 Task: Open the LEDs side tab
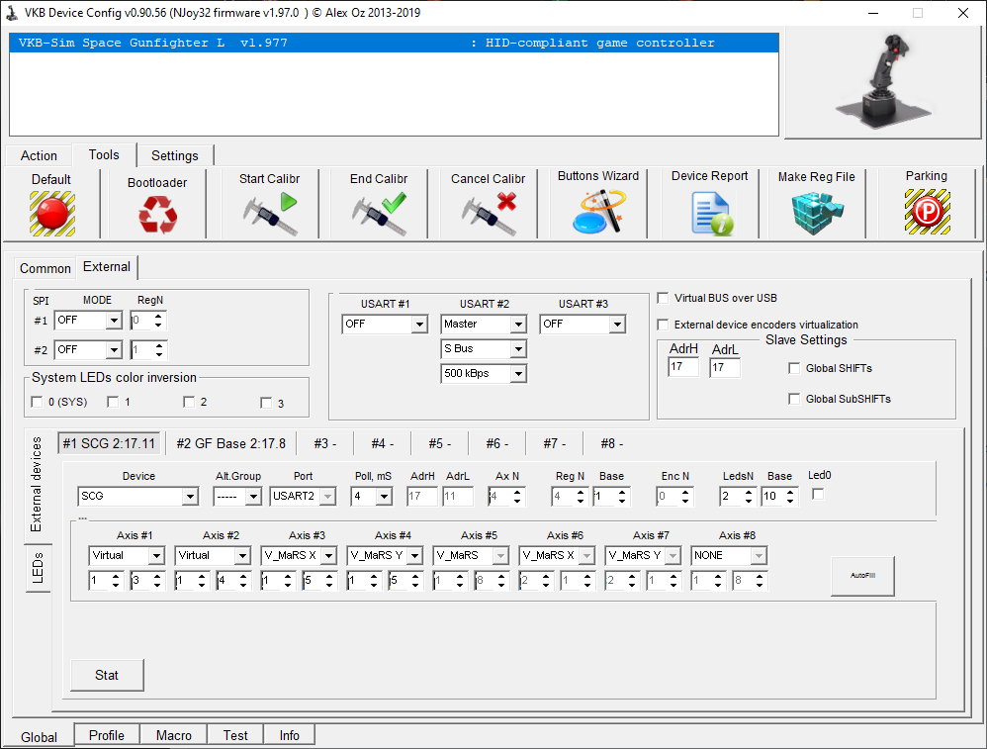coord(38,568)
